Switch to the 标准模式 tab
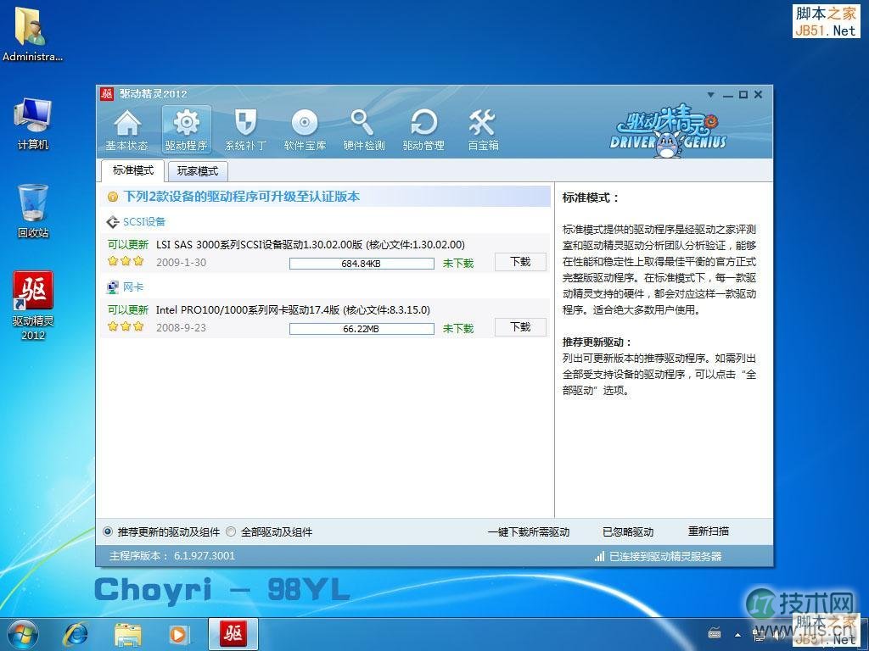The width and height of the screenshot is (869, 651). [x=133, y=170]
